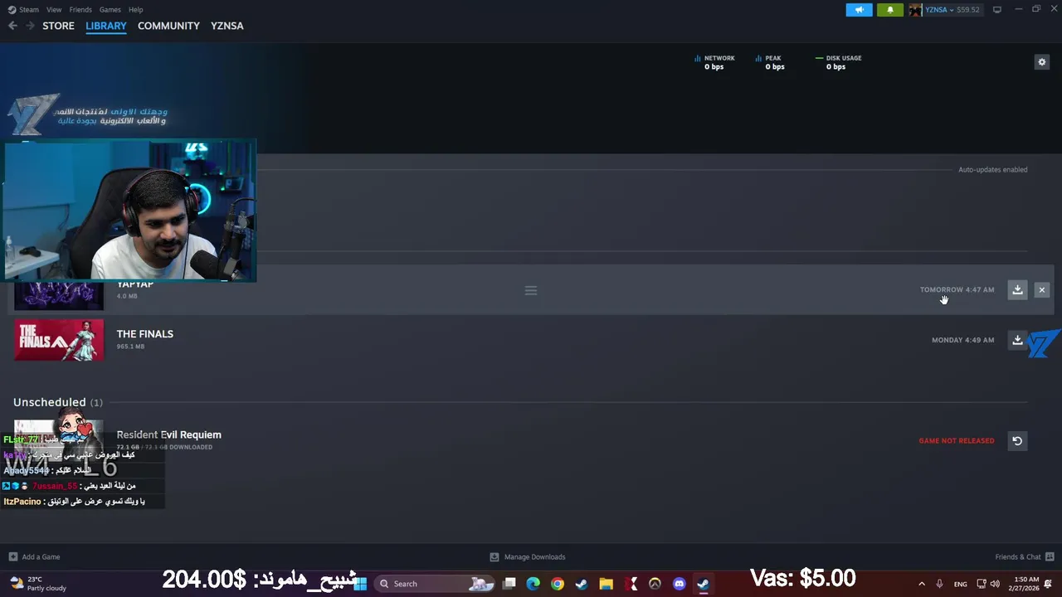Open the green notifications bell
The image size is (1062, 597).
coord(890,10)
